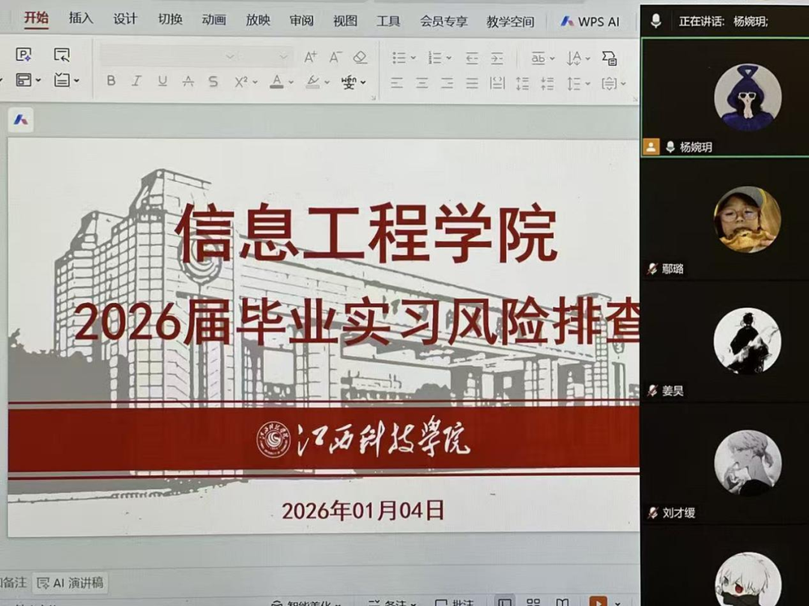Screen dimensions: 809x606
Task: Justify the text
Action: pyautogui.click(x=472, y=83)
